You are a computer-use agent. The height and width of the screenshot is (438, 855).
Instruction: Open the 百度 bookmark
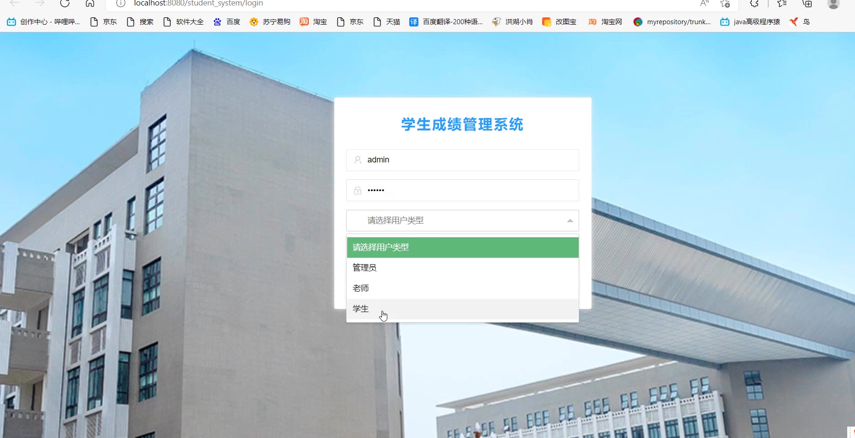[227, 22]
